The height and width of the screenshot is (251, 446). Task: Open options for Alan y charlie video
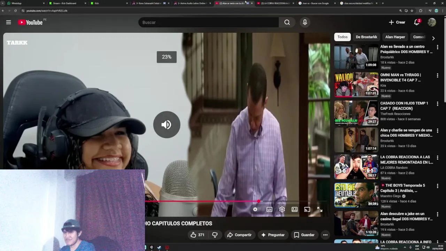click(437, 131)
